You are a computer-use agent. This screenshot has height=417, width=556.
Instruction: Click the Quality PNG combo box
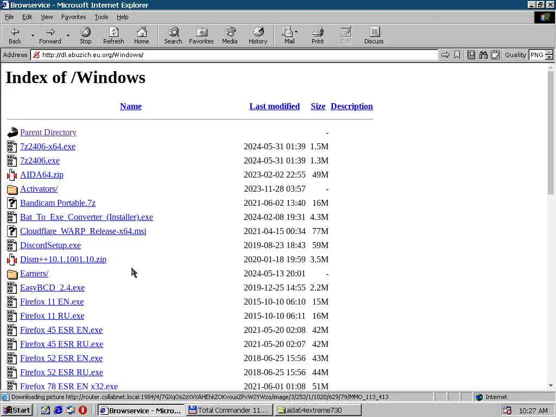(537, 55)
